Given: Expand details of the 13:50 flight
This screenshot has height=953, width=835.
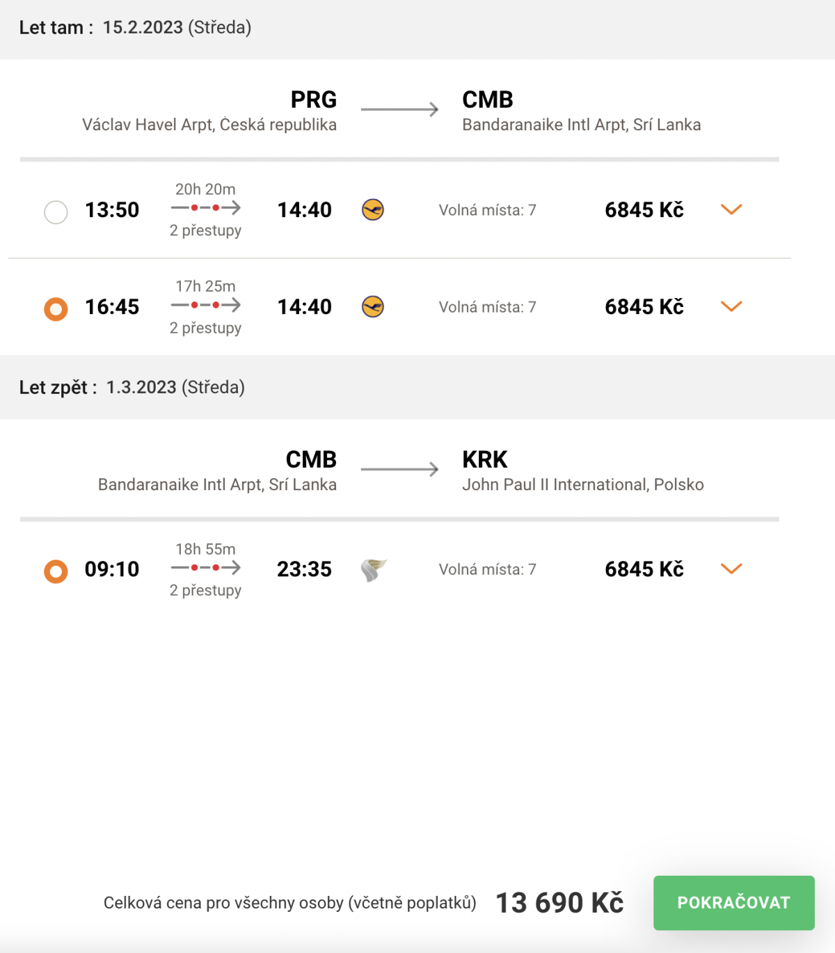Looking at the screenshot, I should pos(731,210).
